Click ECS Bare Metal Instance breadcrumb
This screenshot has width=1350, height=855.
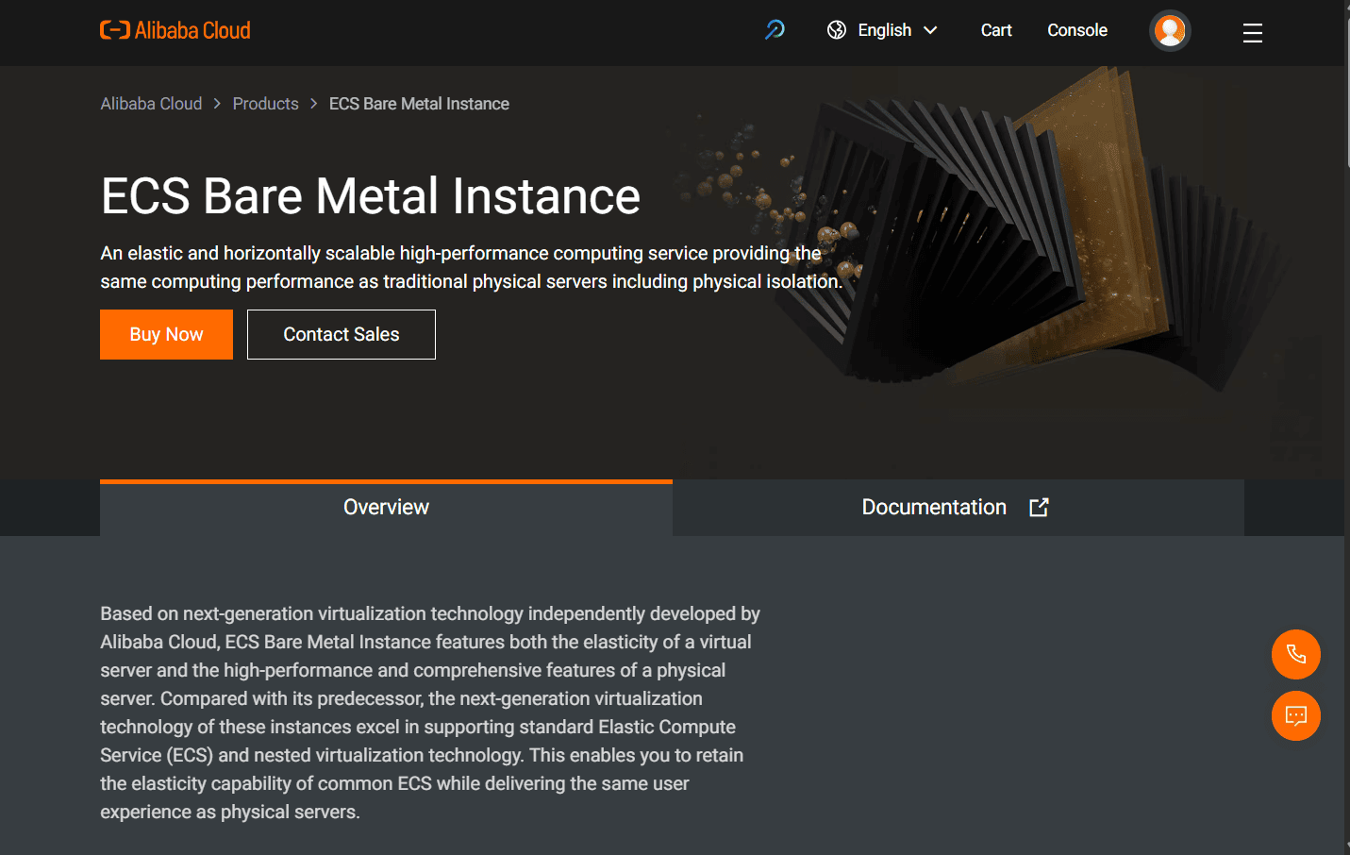pyautogui.click(x=419, y=104)
